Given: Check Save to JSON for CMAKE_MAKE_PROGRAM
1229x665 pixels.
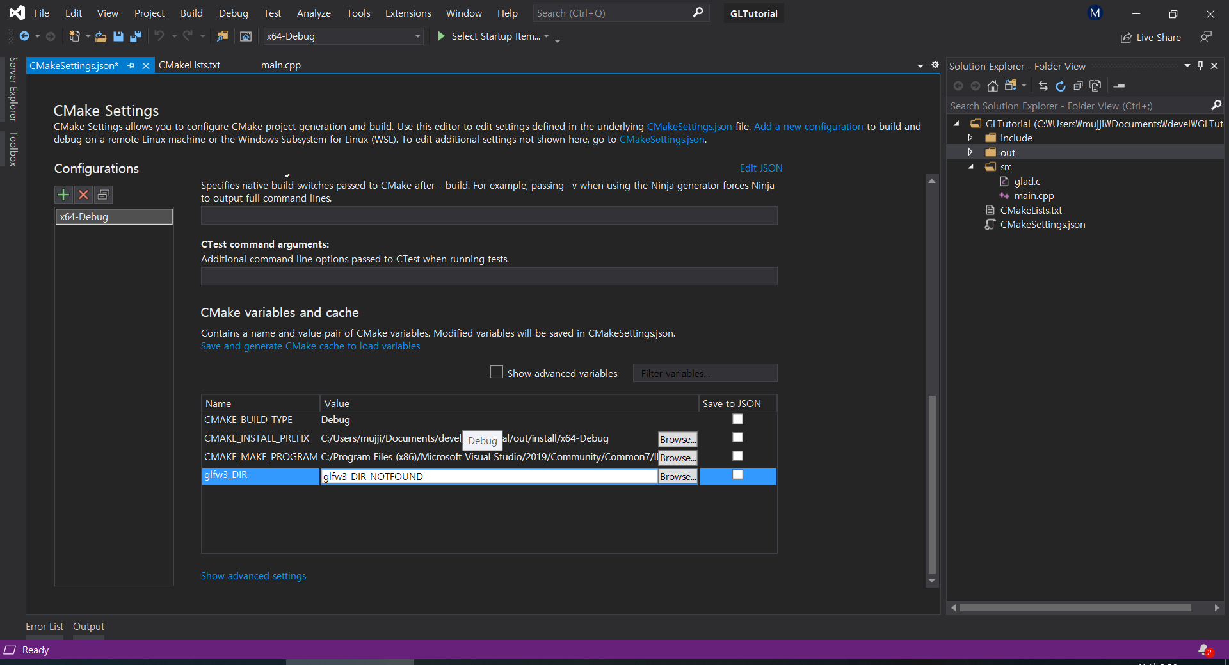Looking at the screenshot, I should point(737,456).
